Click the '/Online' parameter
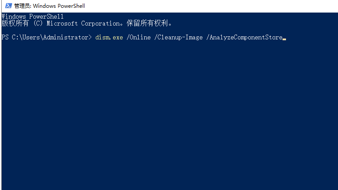The image size is (338, 190). 139,38
